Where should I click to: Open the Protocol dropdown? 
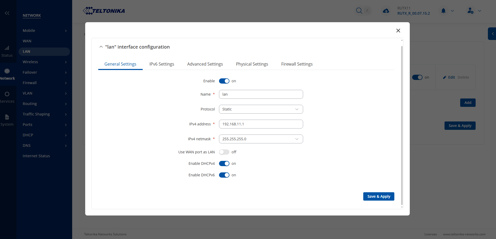coord(261,109)
